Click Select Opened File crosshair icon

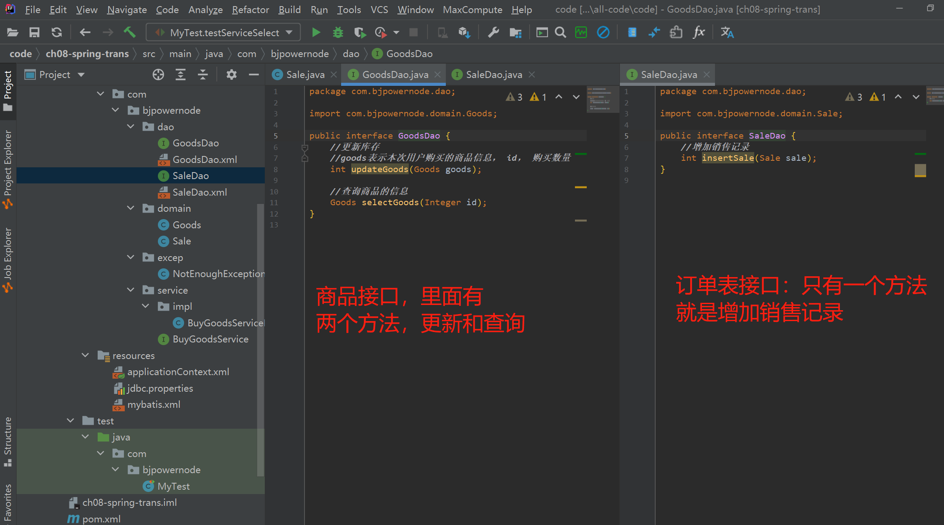(158, 75)
